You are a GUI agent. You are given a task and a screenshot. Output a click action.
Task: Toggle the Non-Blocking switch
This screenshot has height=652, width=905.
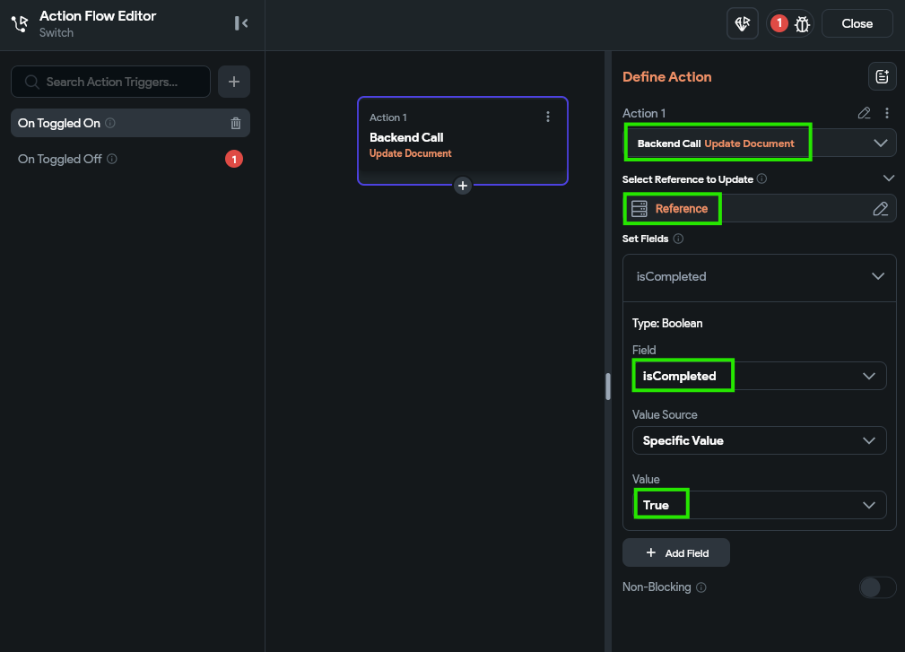[x=877, y=587]
